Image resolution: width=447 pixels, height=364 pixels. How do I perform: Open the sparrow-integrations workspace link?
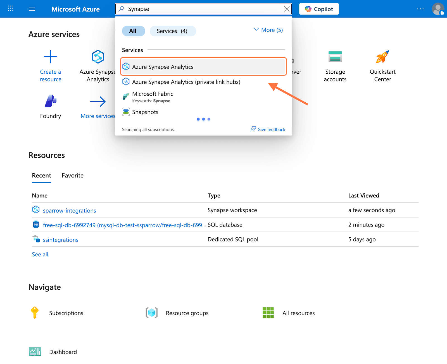point(69,211)
